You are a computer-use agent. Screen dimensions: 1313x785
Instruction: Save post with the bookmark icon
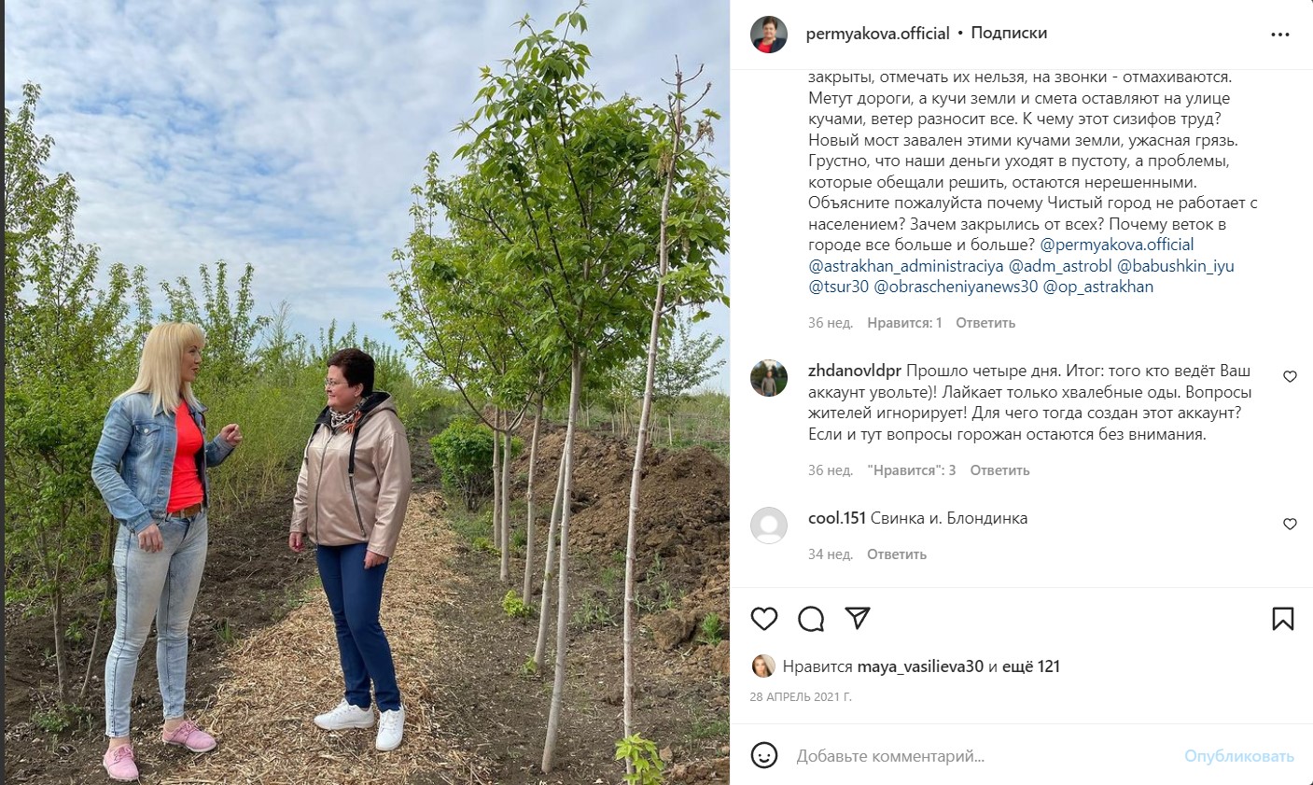coord(1283,618)
